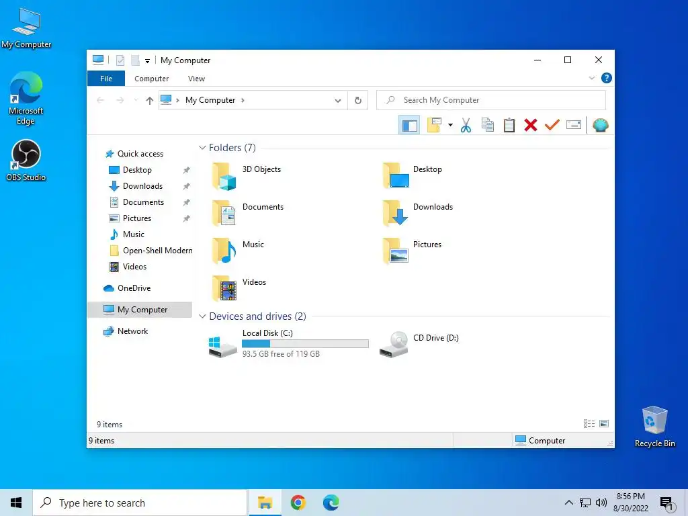
Task: Click the Paste clipboard icon
Action: [x=509, y=126]
